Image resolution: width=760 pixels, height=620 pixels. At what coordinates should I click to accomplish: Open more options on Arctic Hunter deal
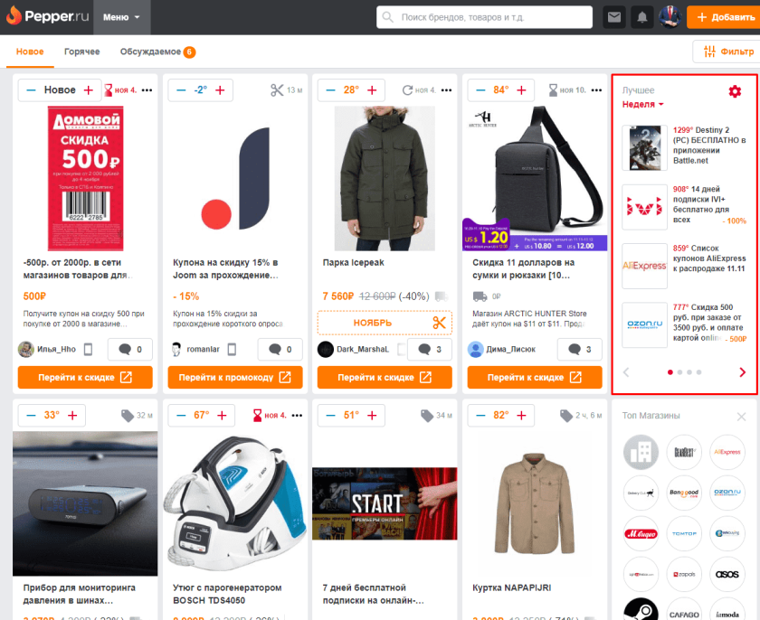click(x=596, y=90)
